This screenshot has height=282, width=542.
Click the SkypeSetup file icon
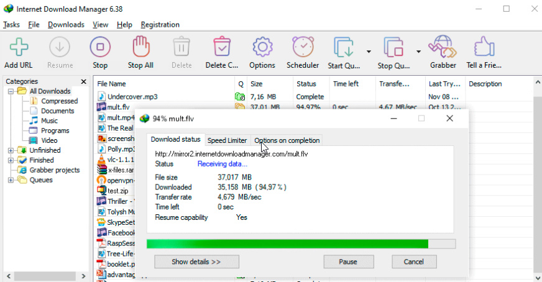point(101,222)
